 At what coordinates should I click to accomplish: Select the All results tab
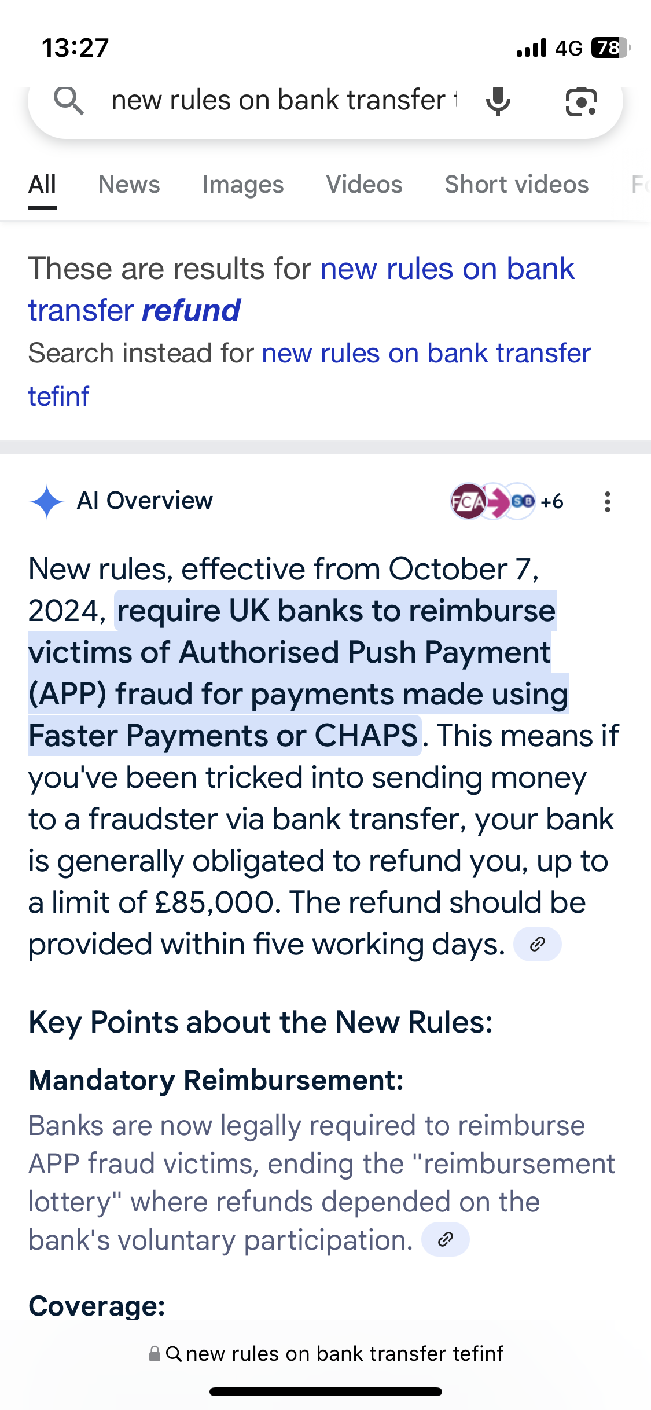[42, 185]
